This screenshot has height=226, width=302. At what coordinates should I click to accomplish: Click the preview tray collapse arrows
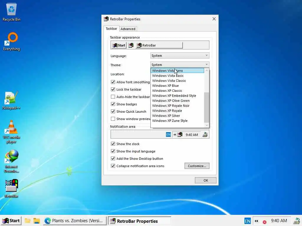(x=175, y=134)
